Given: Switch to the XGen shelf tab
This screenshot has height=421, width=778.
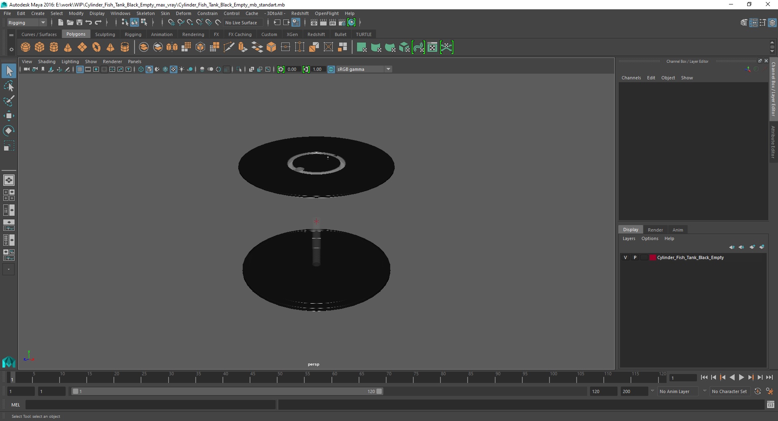Looking at the screenshot, I should tap(292, 34).
